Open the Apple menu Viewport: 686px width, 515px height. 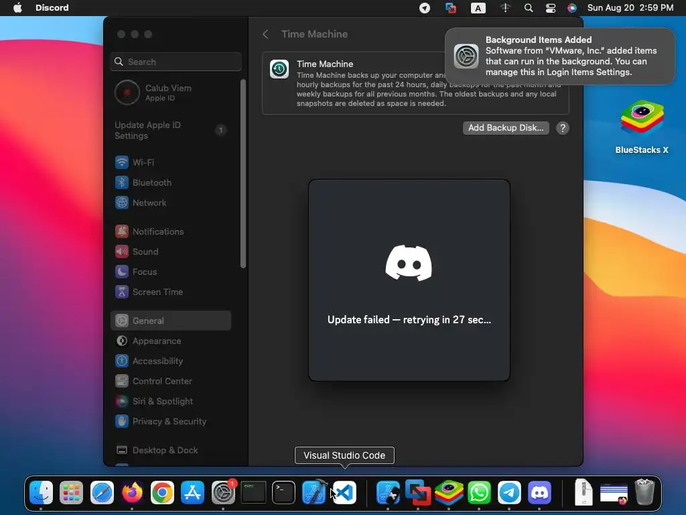(x=17, y=8)
